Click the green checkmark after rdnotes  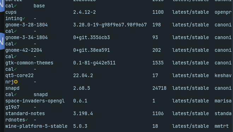(x=27, y=120)
